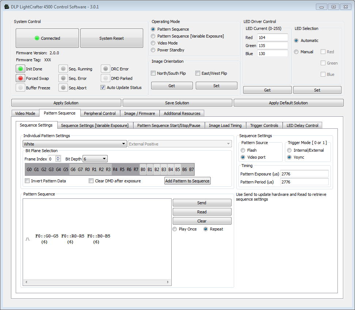Select bit plane R4
Screen dimensions: 355x310
point(115,169)
